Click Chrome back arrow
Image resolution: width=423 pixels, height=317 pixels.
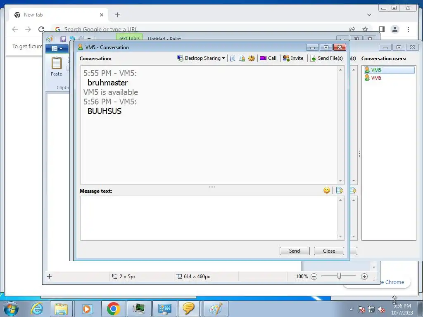15,29
